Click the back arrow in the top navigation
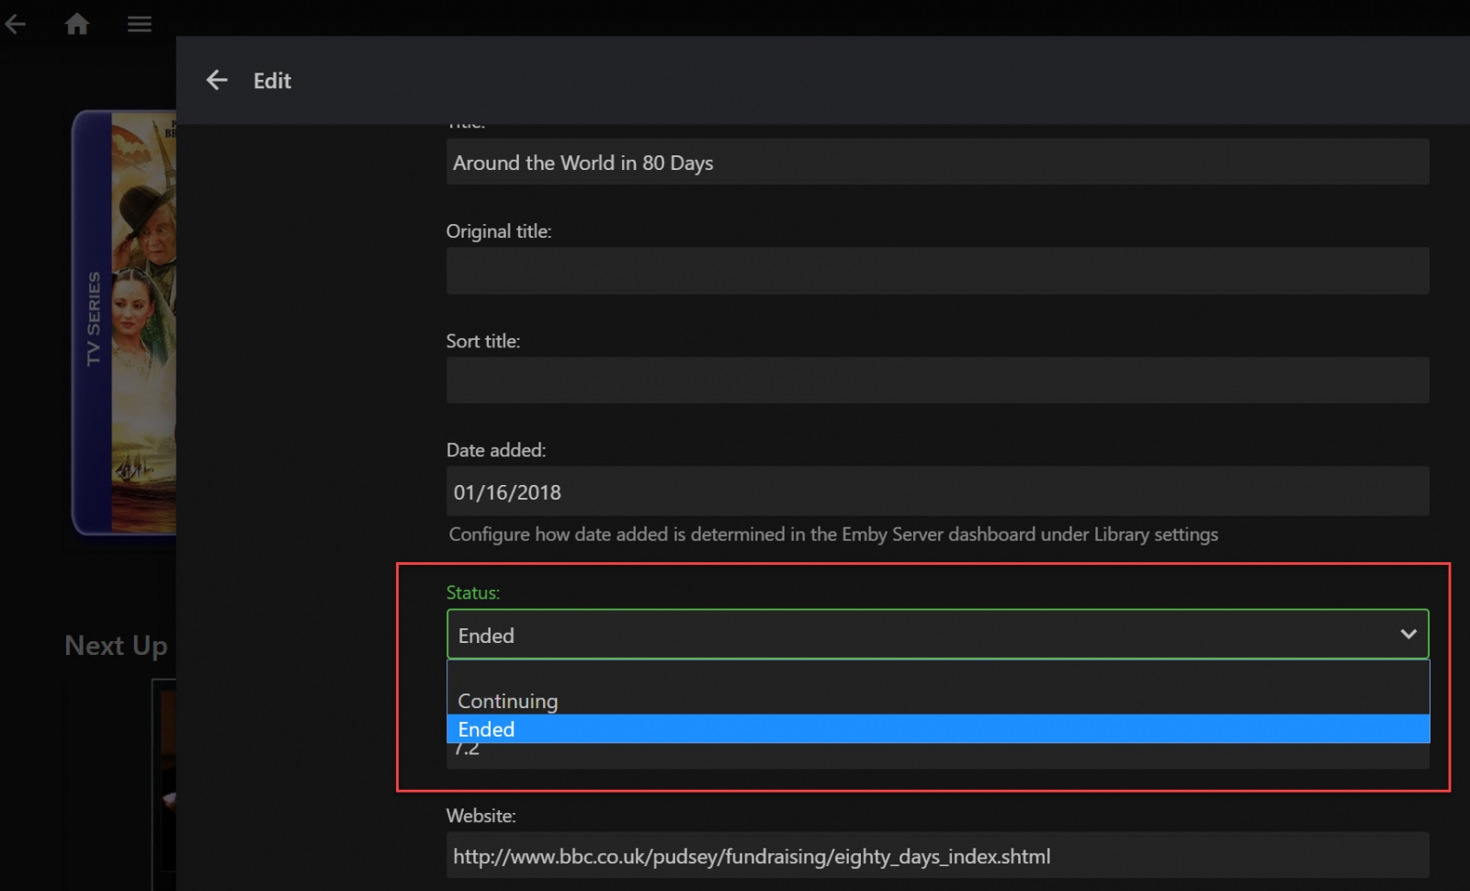The image size is (1470, 891). [16, 24]
